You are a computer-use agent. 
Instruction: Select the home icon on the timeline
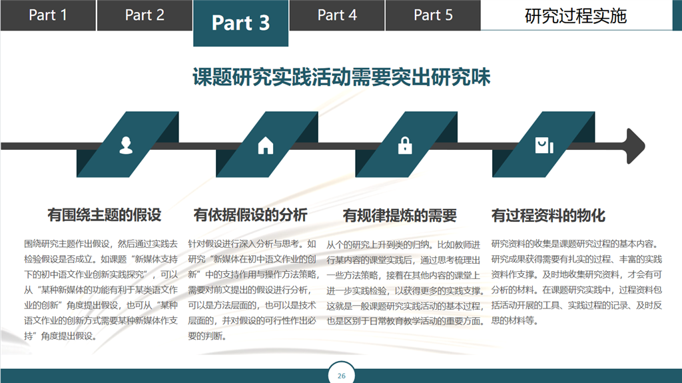(x=265, y=145)
